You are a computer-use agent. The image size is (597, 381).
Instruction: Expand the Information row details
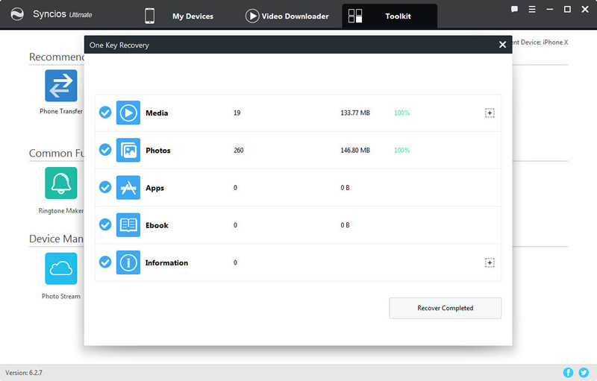[x=490, y=262]
